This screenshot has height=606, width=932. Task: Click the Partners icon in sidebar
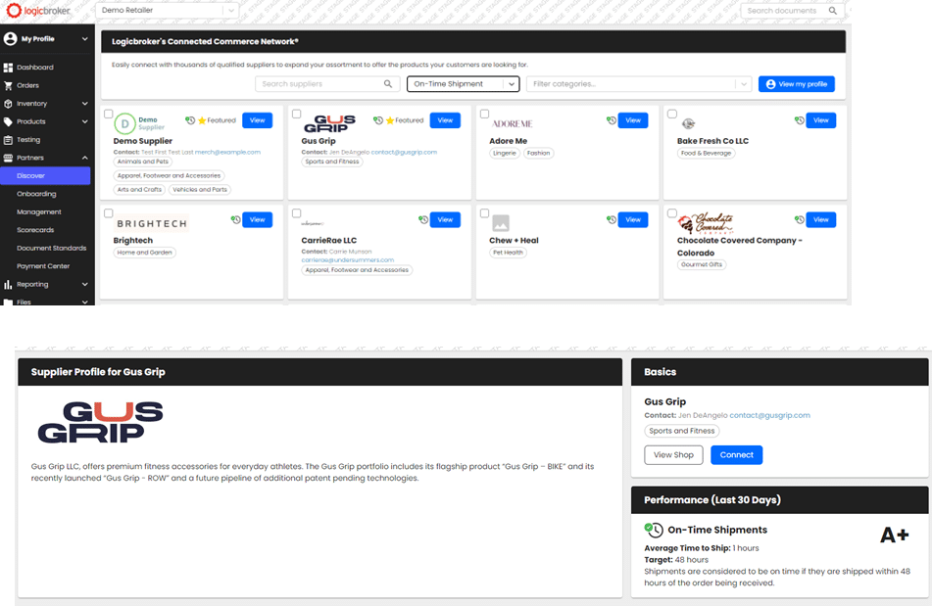coord(8,158)
